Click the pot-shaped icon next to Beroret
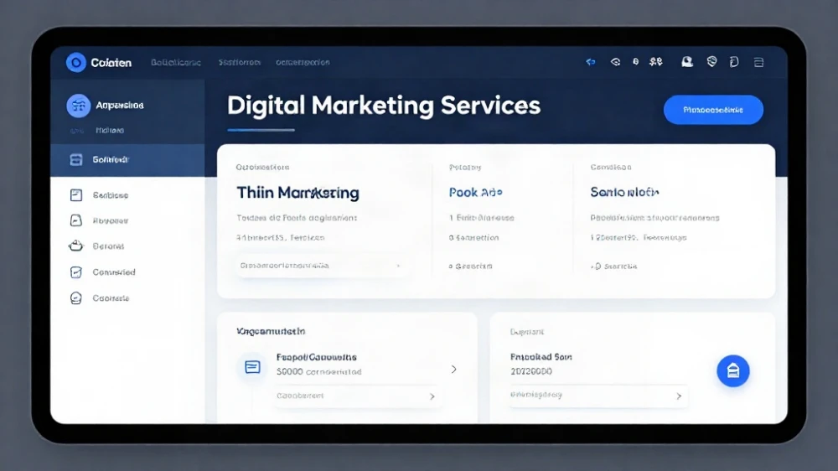 tap(76, 246)
